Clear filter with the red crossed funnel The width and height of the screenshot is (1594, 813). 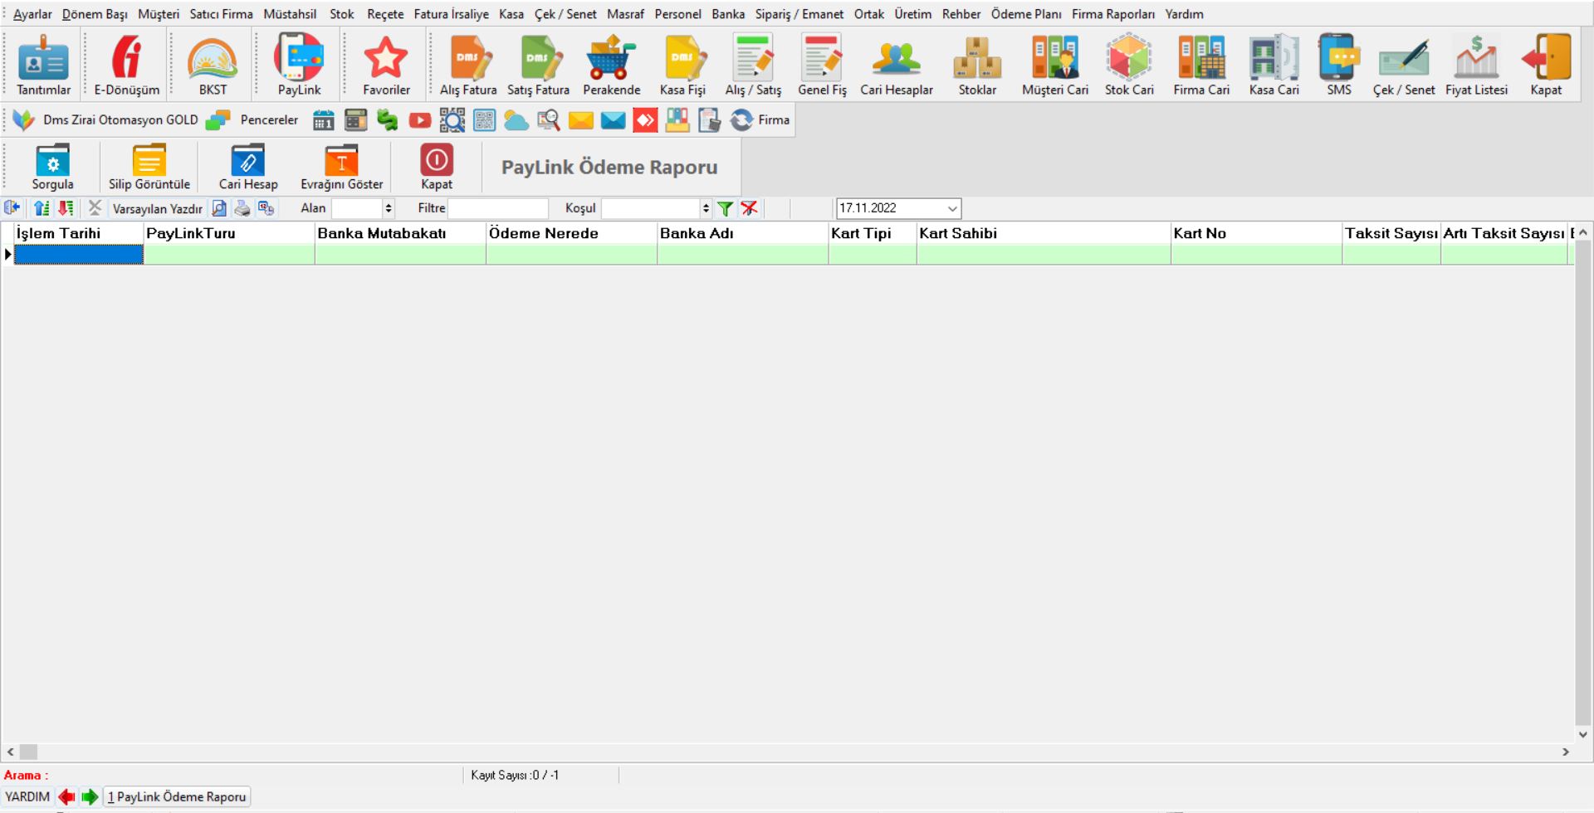coord(750,209)
